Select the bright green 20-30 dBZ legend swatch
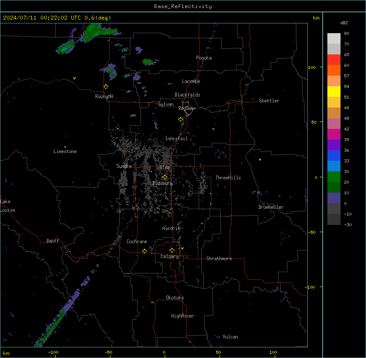The image size is (366, 358). coord(334,177)
